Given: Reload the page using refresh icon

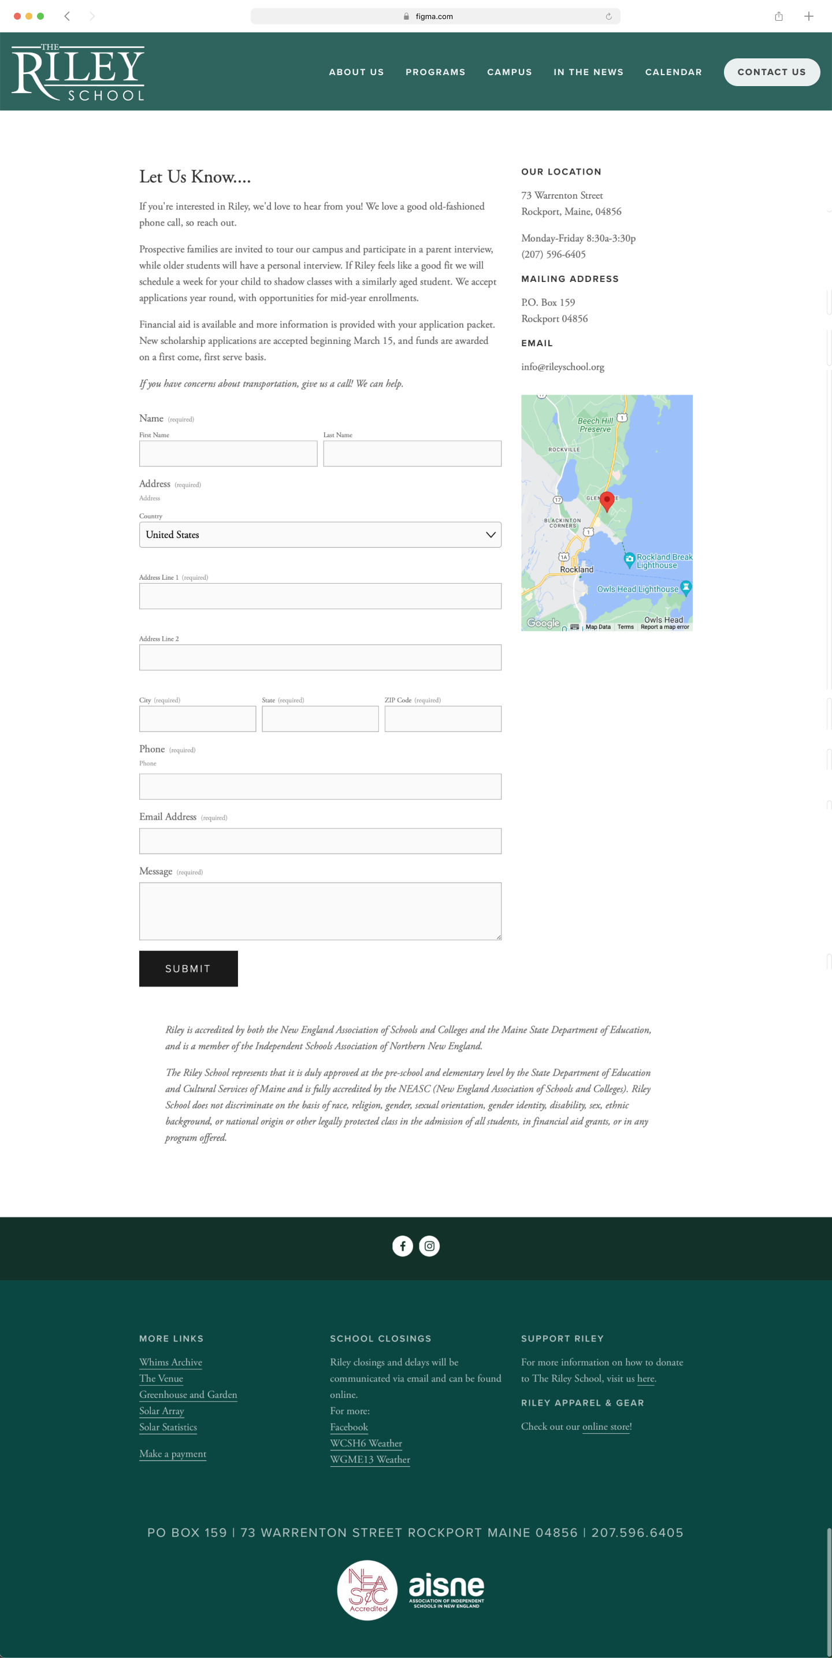Looking at the screenshot, I should pos(609,16).
